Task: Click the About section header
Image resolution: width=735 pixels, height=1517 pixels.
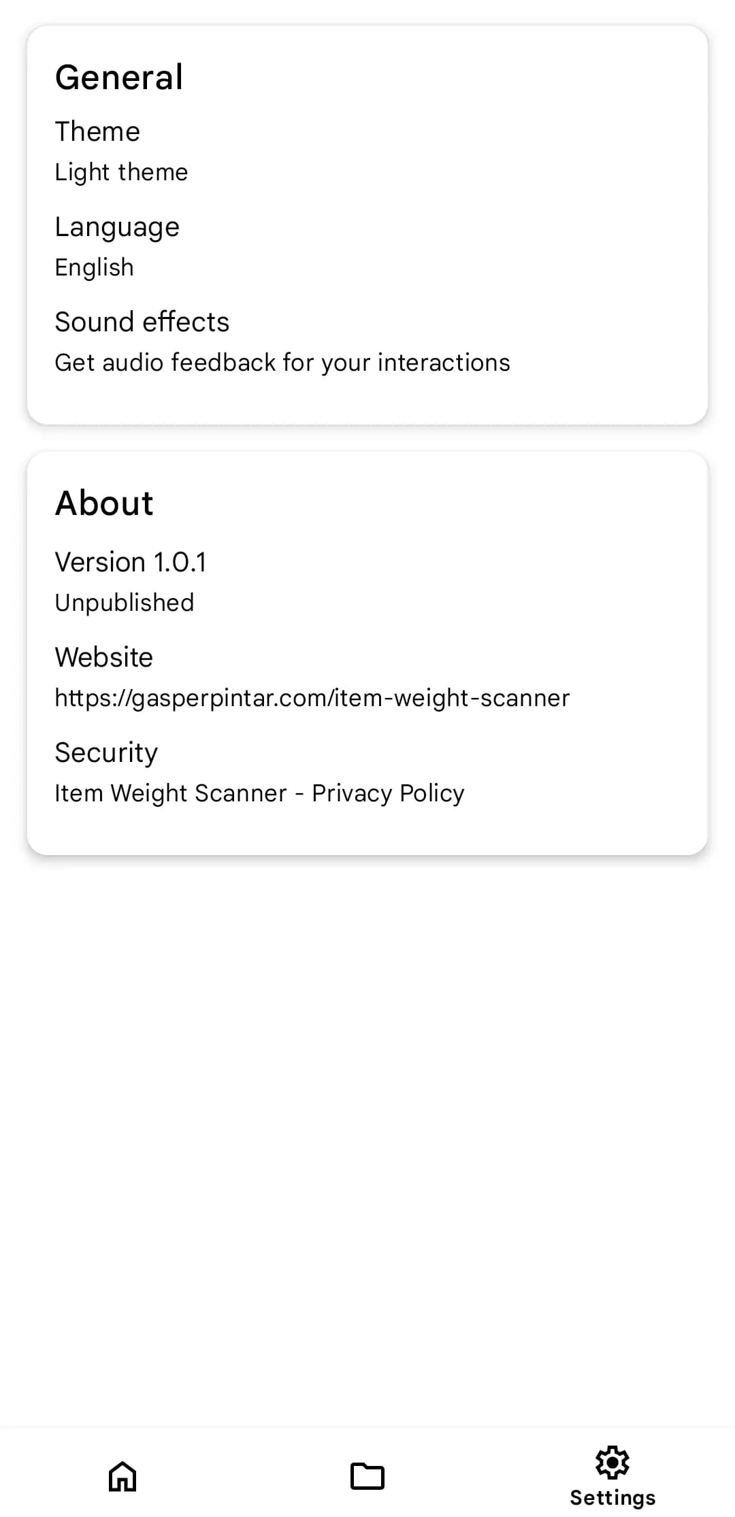Action: [x=103, y=502]
